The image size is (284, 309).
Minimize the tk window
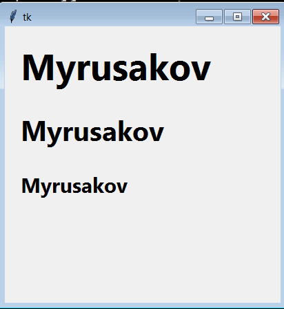pyautogui.click(x=209, y=17)
